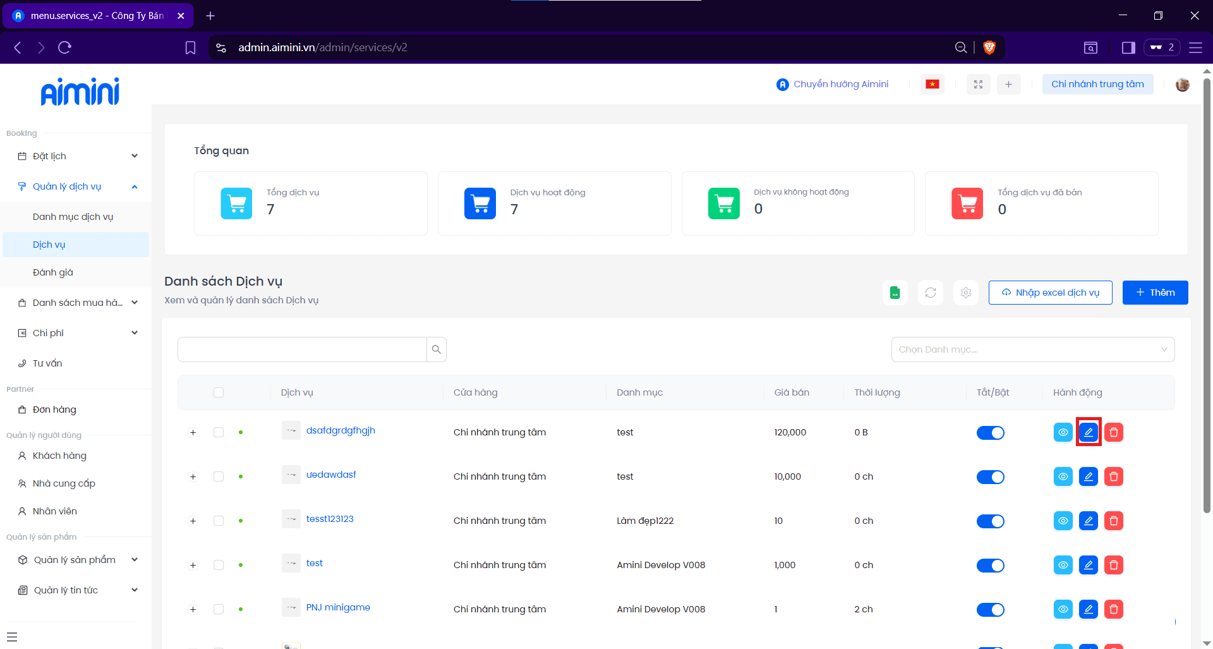Click the search magnifier button
1213x649 pixels.
436,349
